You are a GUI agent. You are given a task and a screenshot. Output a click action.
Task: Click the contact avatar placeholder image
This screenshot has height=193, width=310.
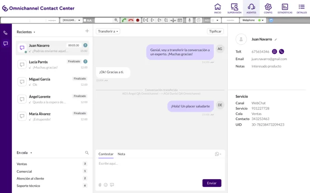point(241,39)
